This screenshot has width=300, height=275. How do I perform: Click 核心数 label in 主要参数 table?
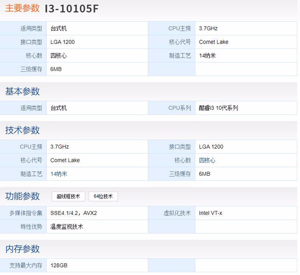[34, 56]
